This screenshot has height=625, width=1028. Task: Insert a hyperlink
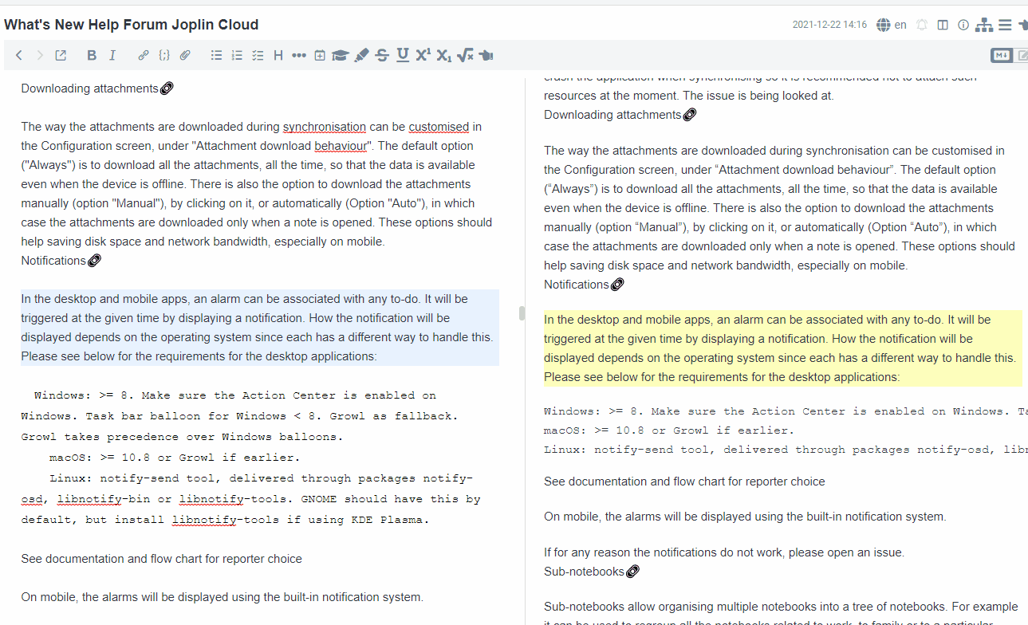[x=144, y=55]
